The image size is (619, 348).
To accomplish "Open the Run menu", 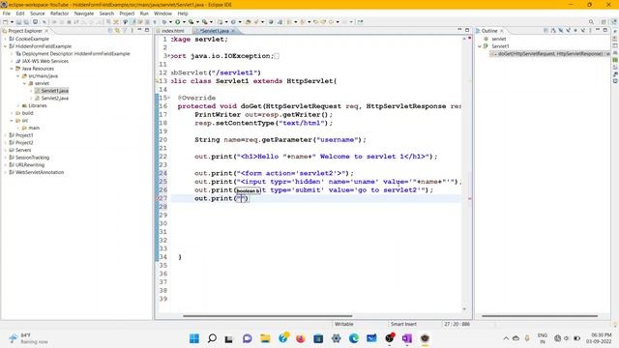I will 144,14.
